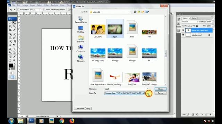Open the layer blend mode dropdown

(198, 22)
